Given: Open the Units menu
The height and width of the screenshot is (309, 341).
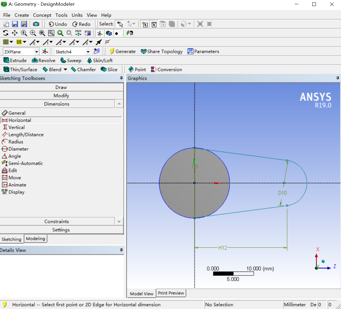Looking at the screenshot, I should [77, 15].
